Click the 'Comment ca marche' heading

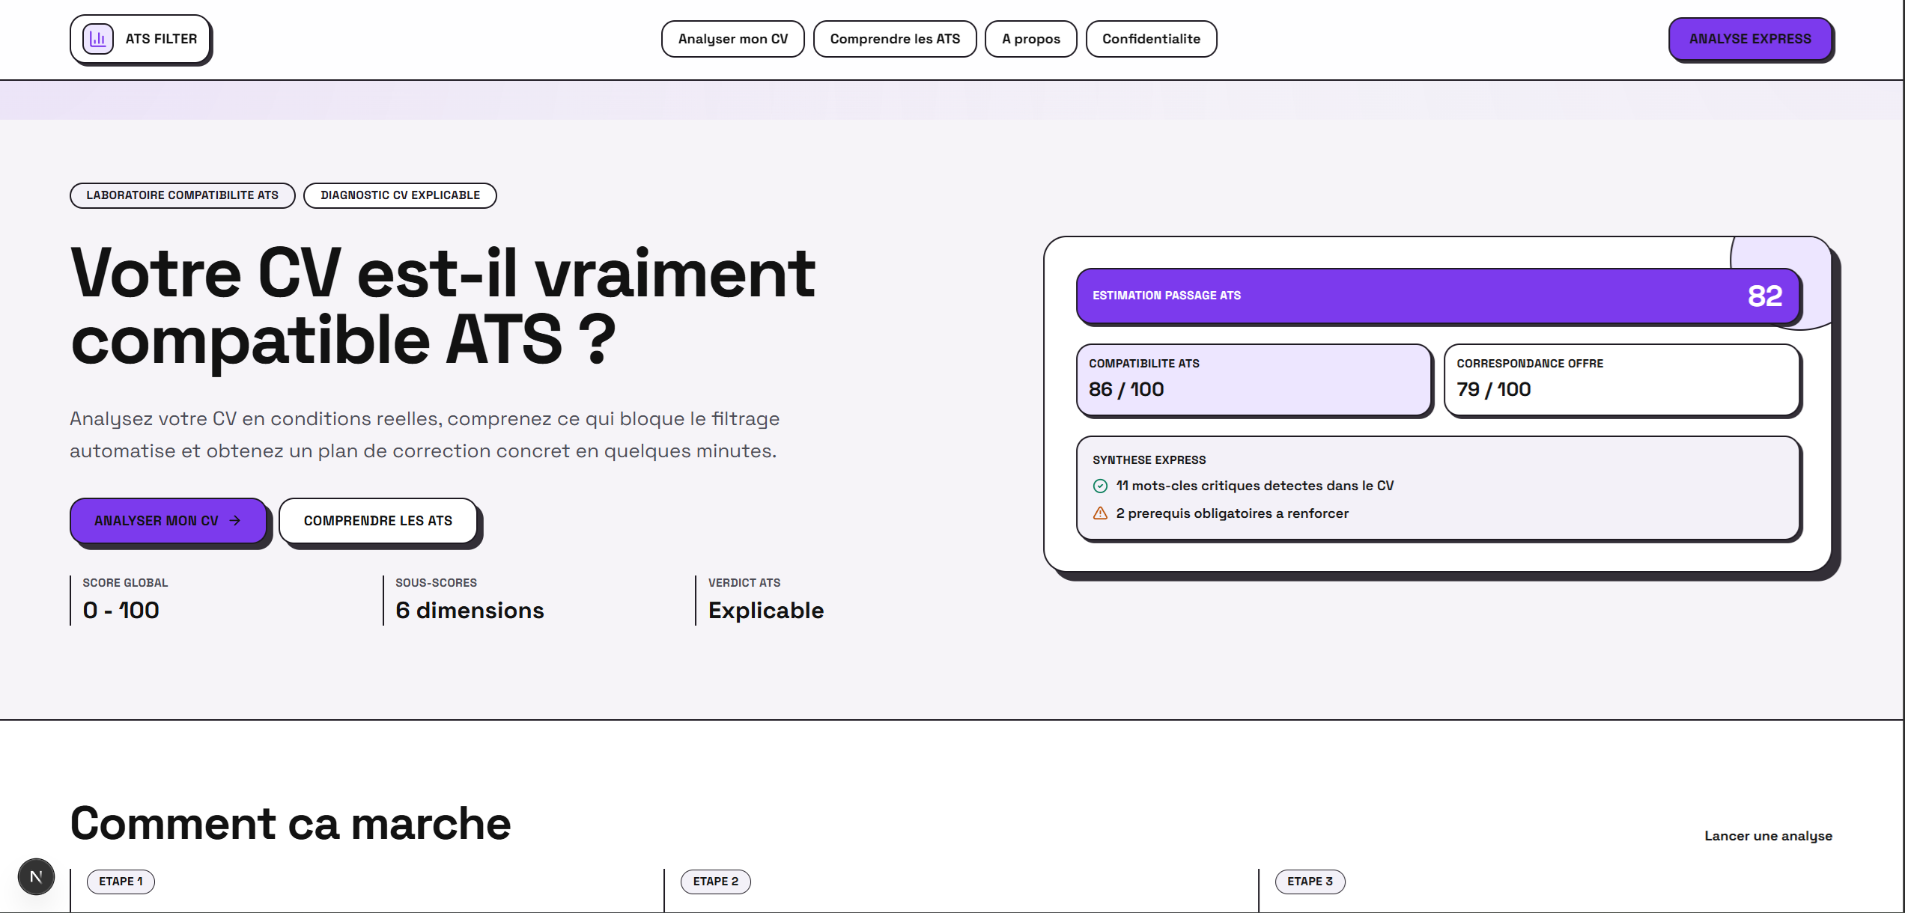(291, 823)
